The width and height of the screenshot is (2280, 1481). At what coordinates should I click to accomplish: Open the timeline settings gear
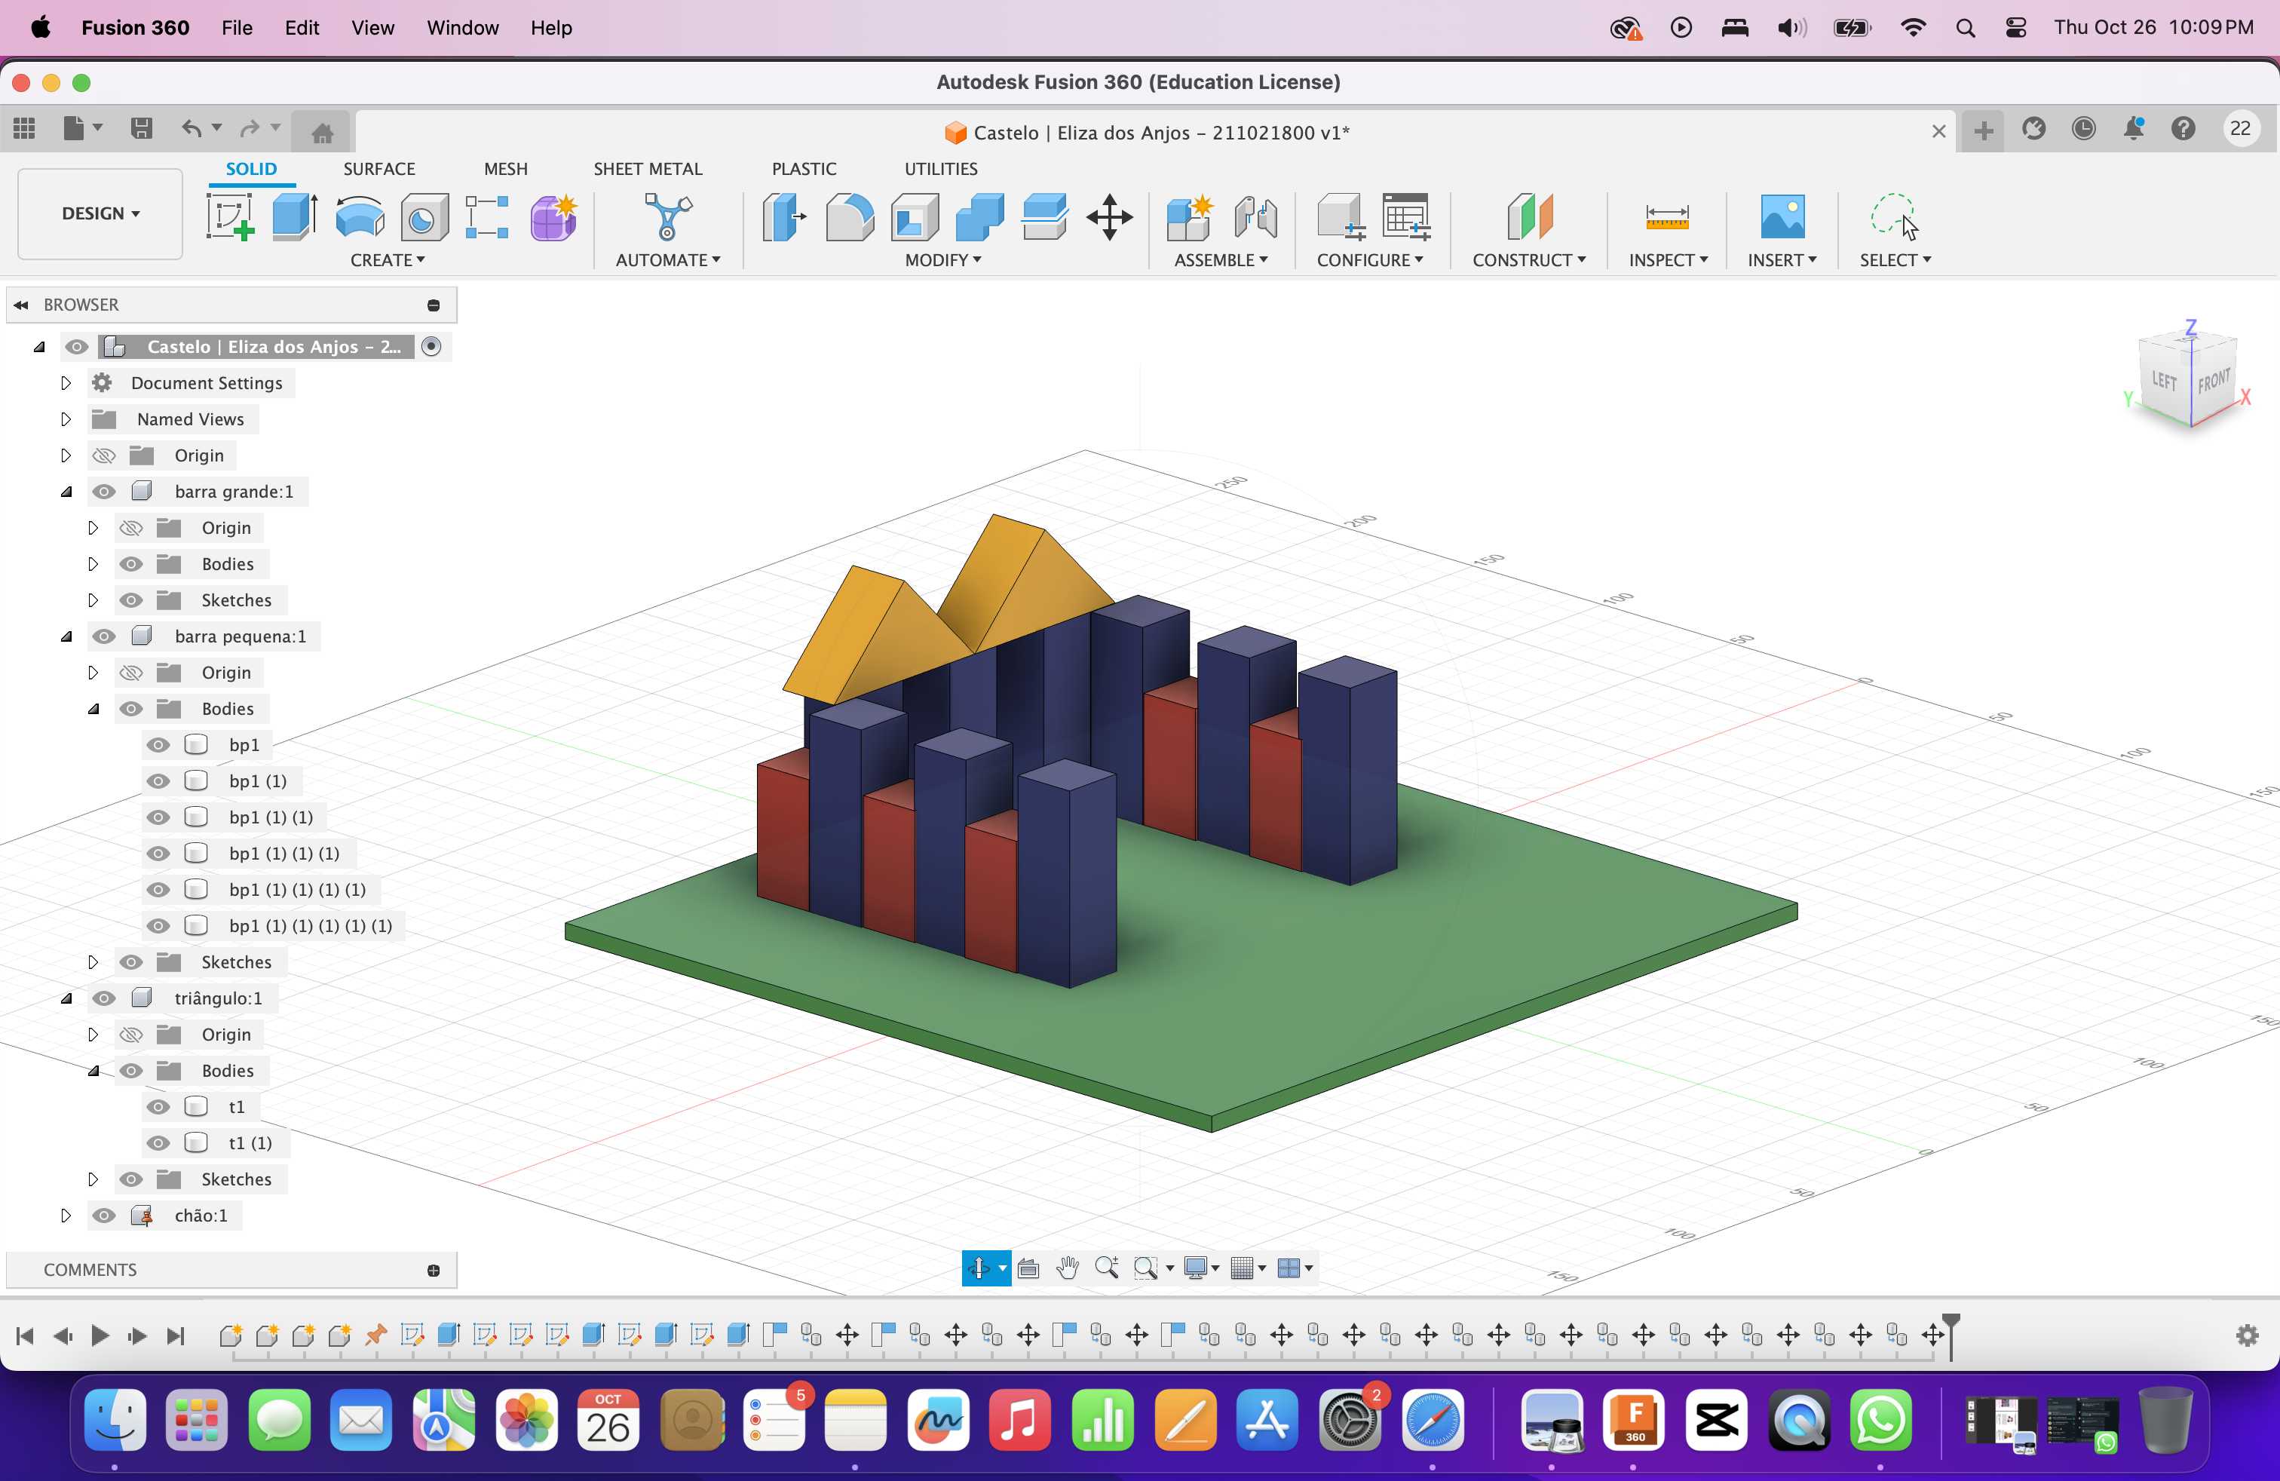tap(2247, 1335)
